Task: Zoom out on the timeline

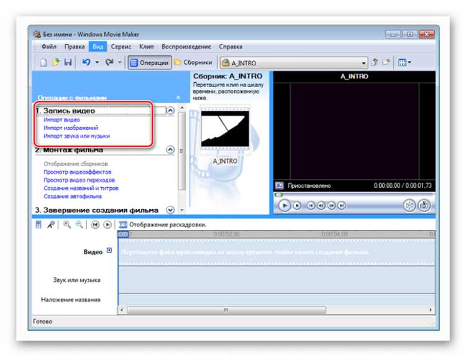Action: 79,225
